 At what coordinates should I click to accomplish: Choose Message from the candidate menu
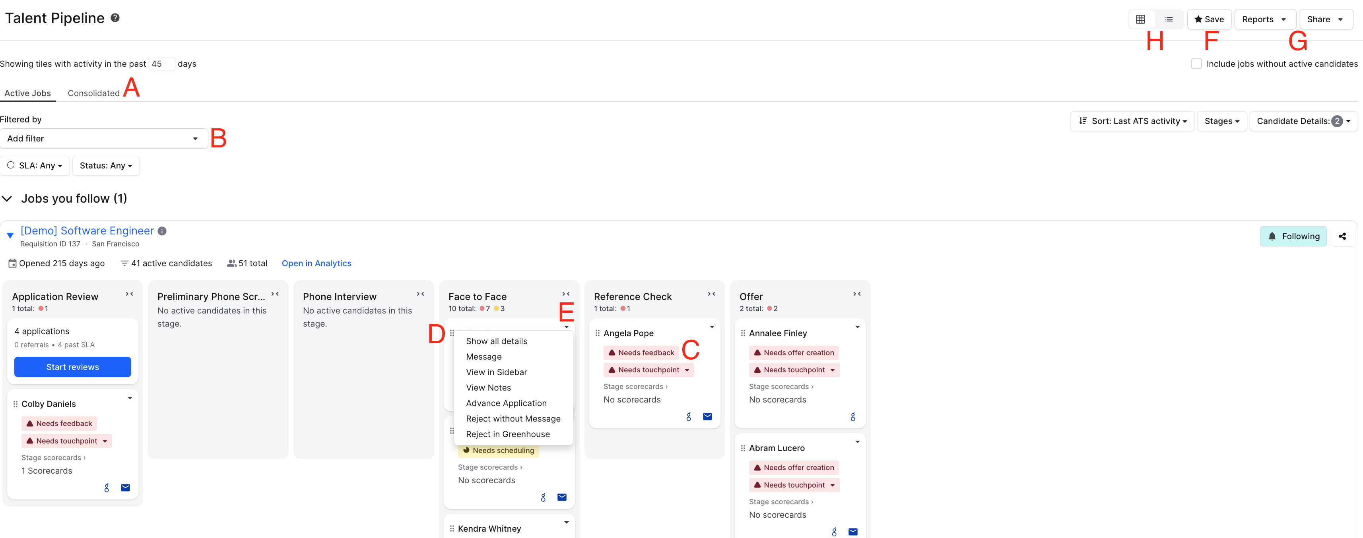483,356
